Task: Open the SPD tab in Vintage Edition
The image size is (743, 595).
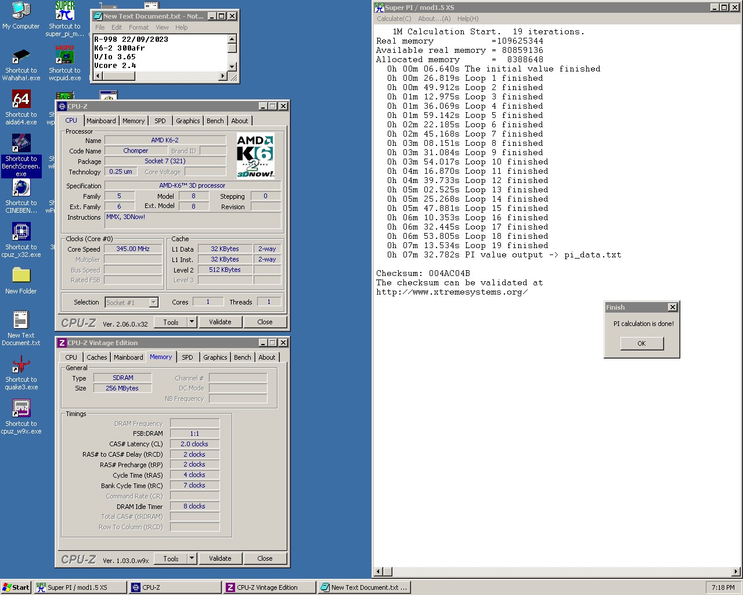Action: (187, 357)
